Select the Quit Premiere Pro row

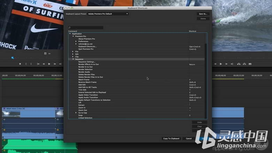pos(136,49)
